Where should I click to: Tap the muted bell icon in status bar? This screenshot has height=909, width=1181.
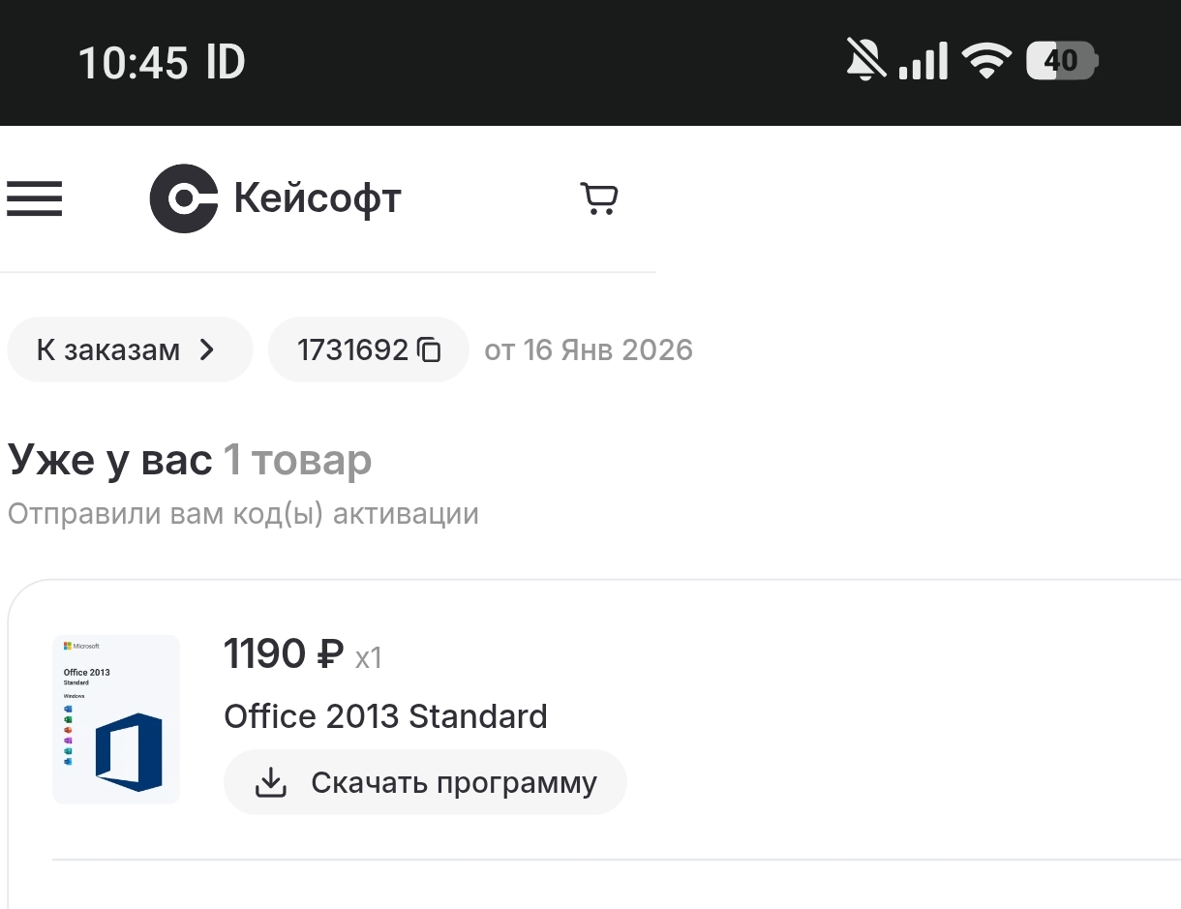[865, 62]
